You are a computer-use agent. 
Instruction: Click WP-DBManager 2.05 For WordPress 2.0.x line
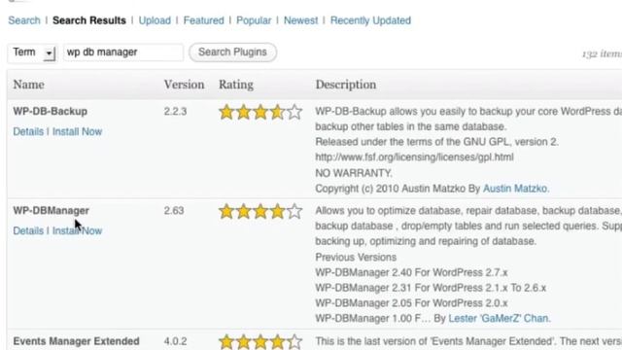[x=411, y=303]
